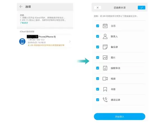Viewport: 165px width, 123px height.
Task: Click the contacts person icon
Action: [105, 37]
